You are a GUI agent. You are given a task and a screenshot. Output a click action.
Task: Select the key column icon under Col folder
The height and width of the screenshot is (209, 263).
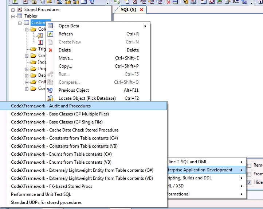pyautogui.click(x=40, y=36)
